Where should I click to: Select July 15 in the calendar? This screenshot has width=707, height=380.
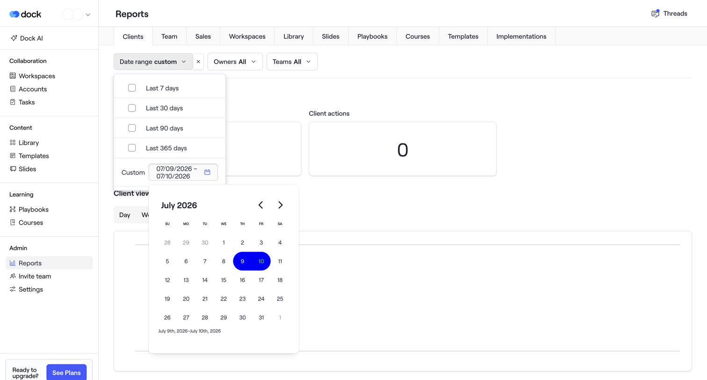pos(224,280)
